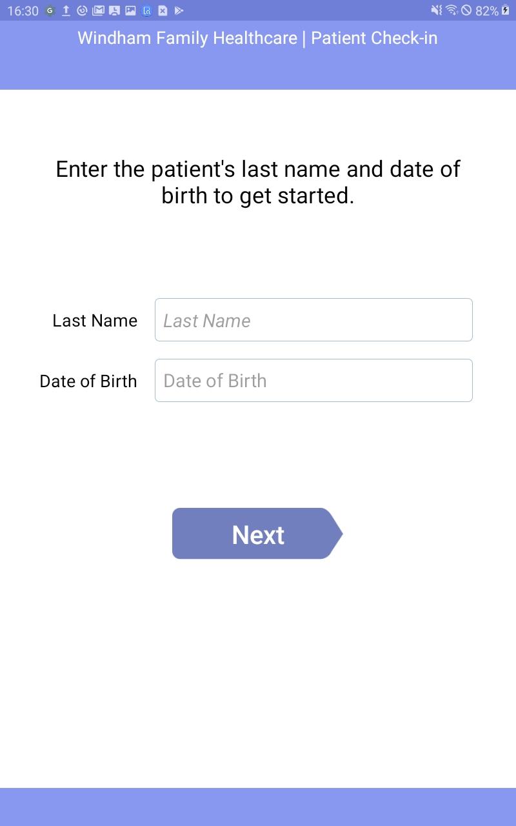Tap the muted vibrate status icon

437,10
